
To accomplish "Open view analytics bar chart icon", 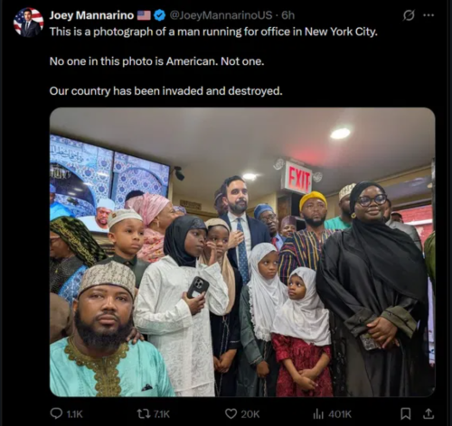I will point(318,414).
